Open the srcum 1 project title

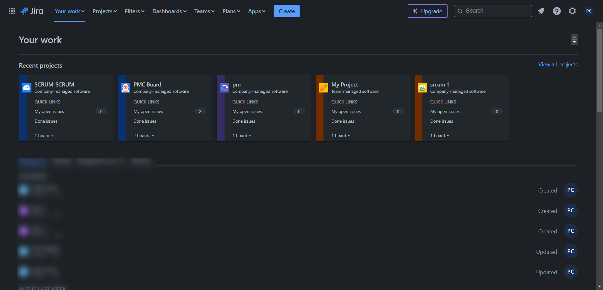[440, 85]
